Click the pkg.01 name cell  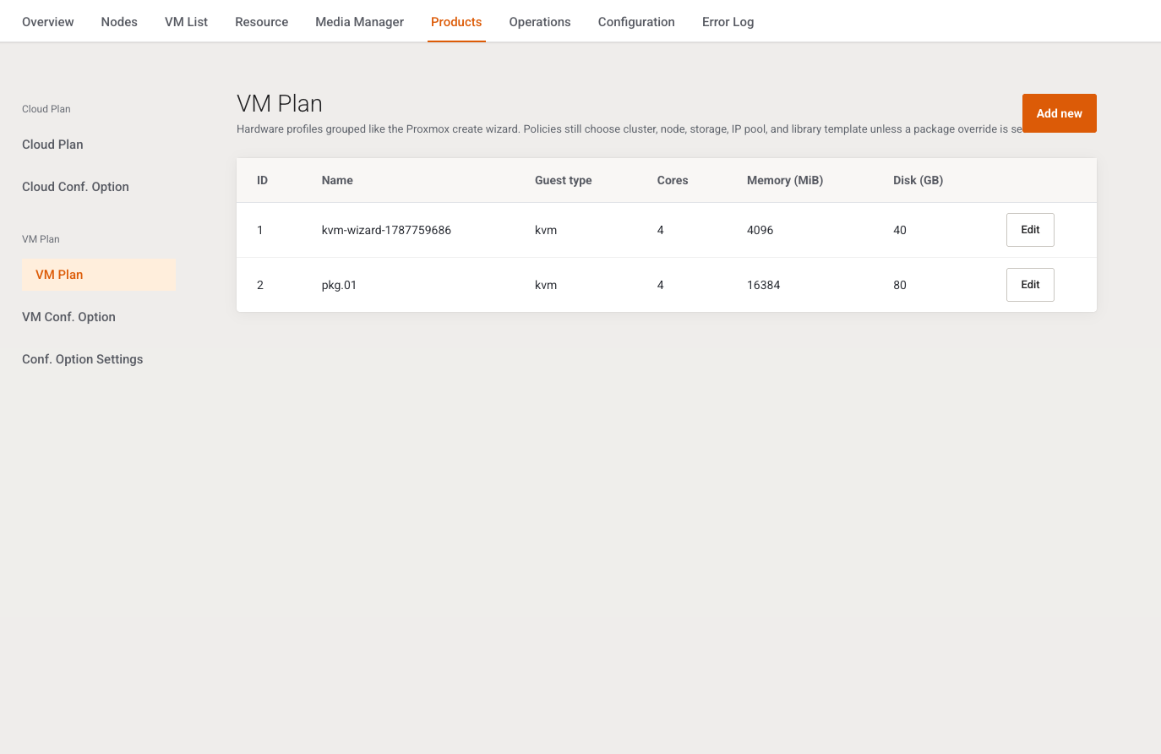pyautogui.click(x=339, y=285)
